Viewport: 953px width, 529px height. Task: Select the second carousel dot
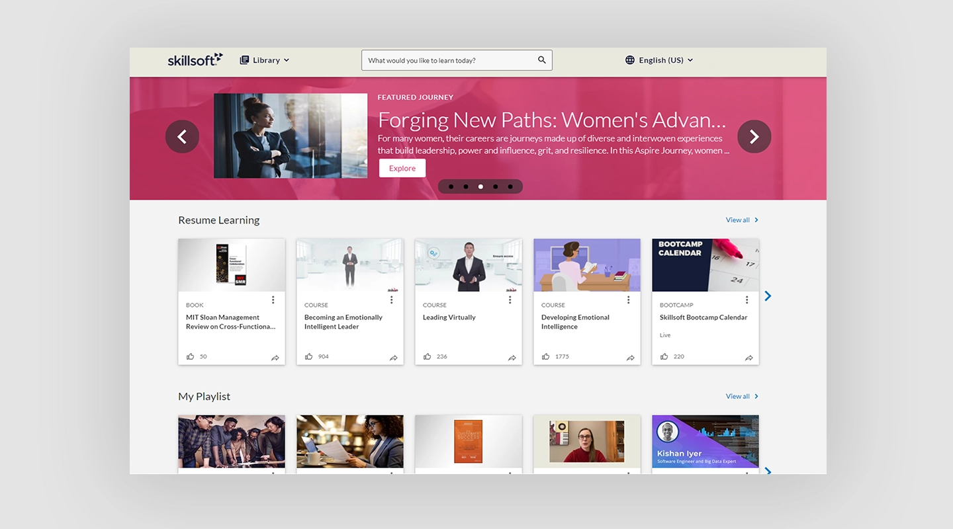point(466,186)
